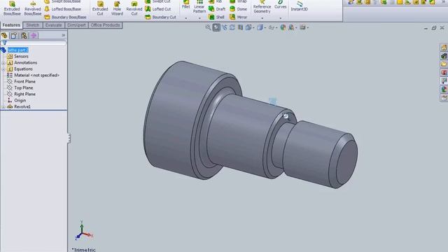Activate the Revolved Cut tool
The image size is (448, 252).
pos(134,8)
